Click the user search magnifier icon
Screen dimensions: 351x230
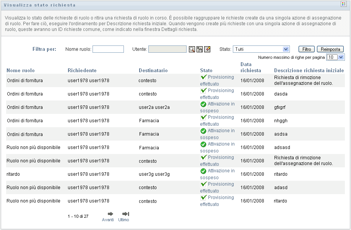point(192,49)
